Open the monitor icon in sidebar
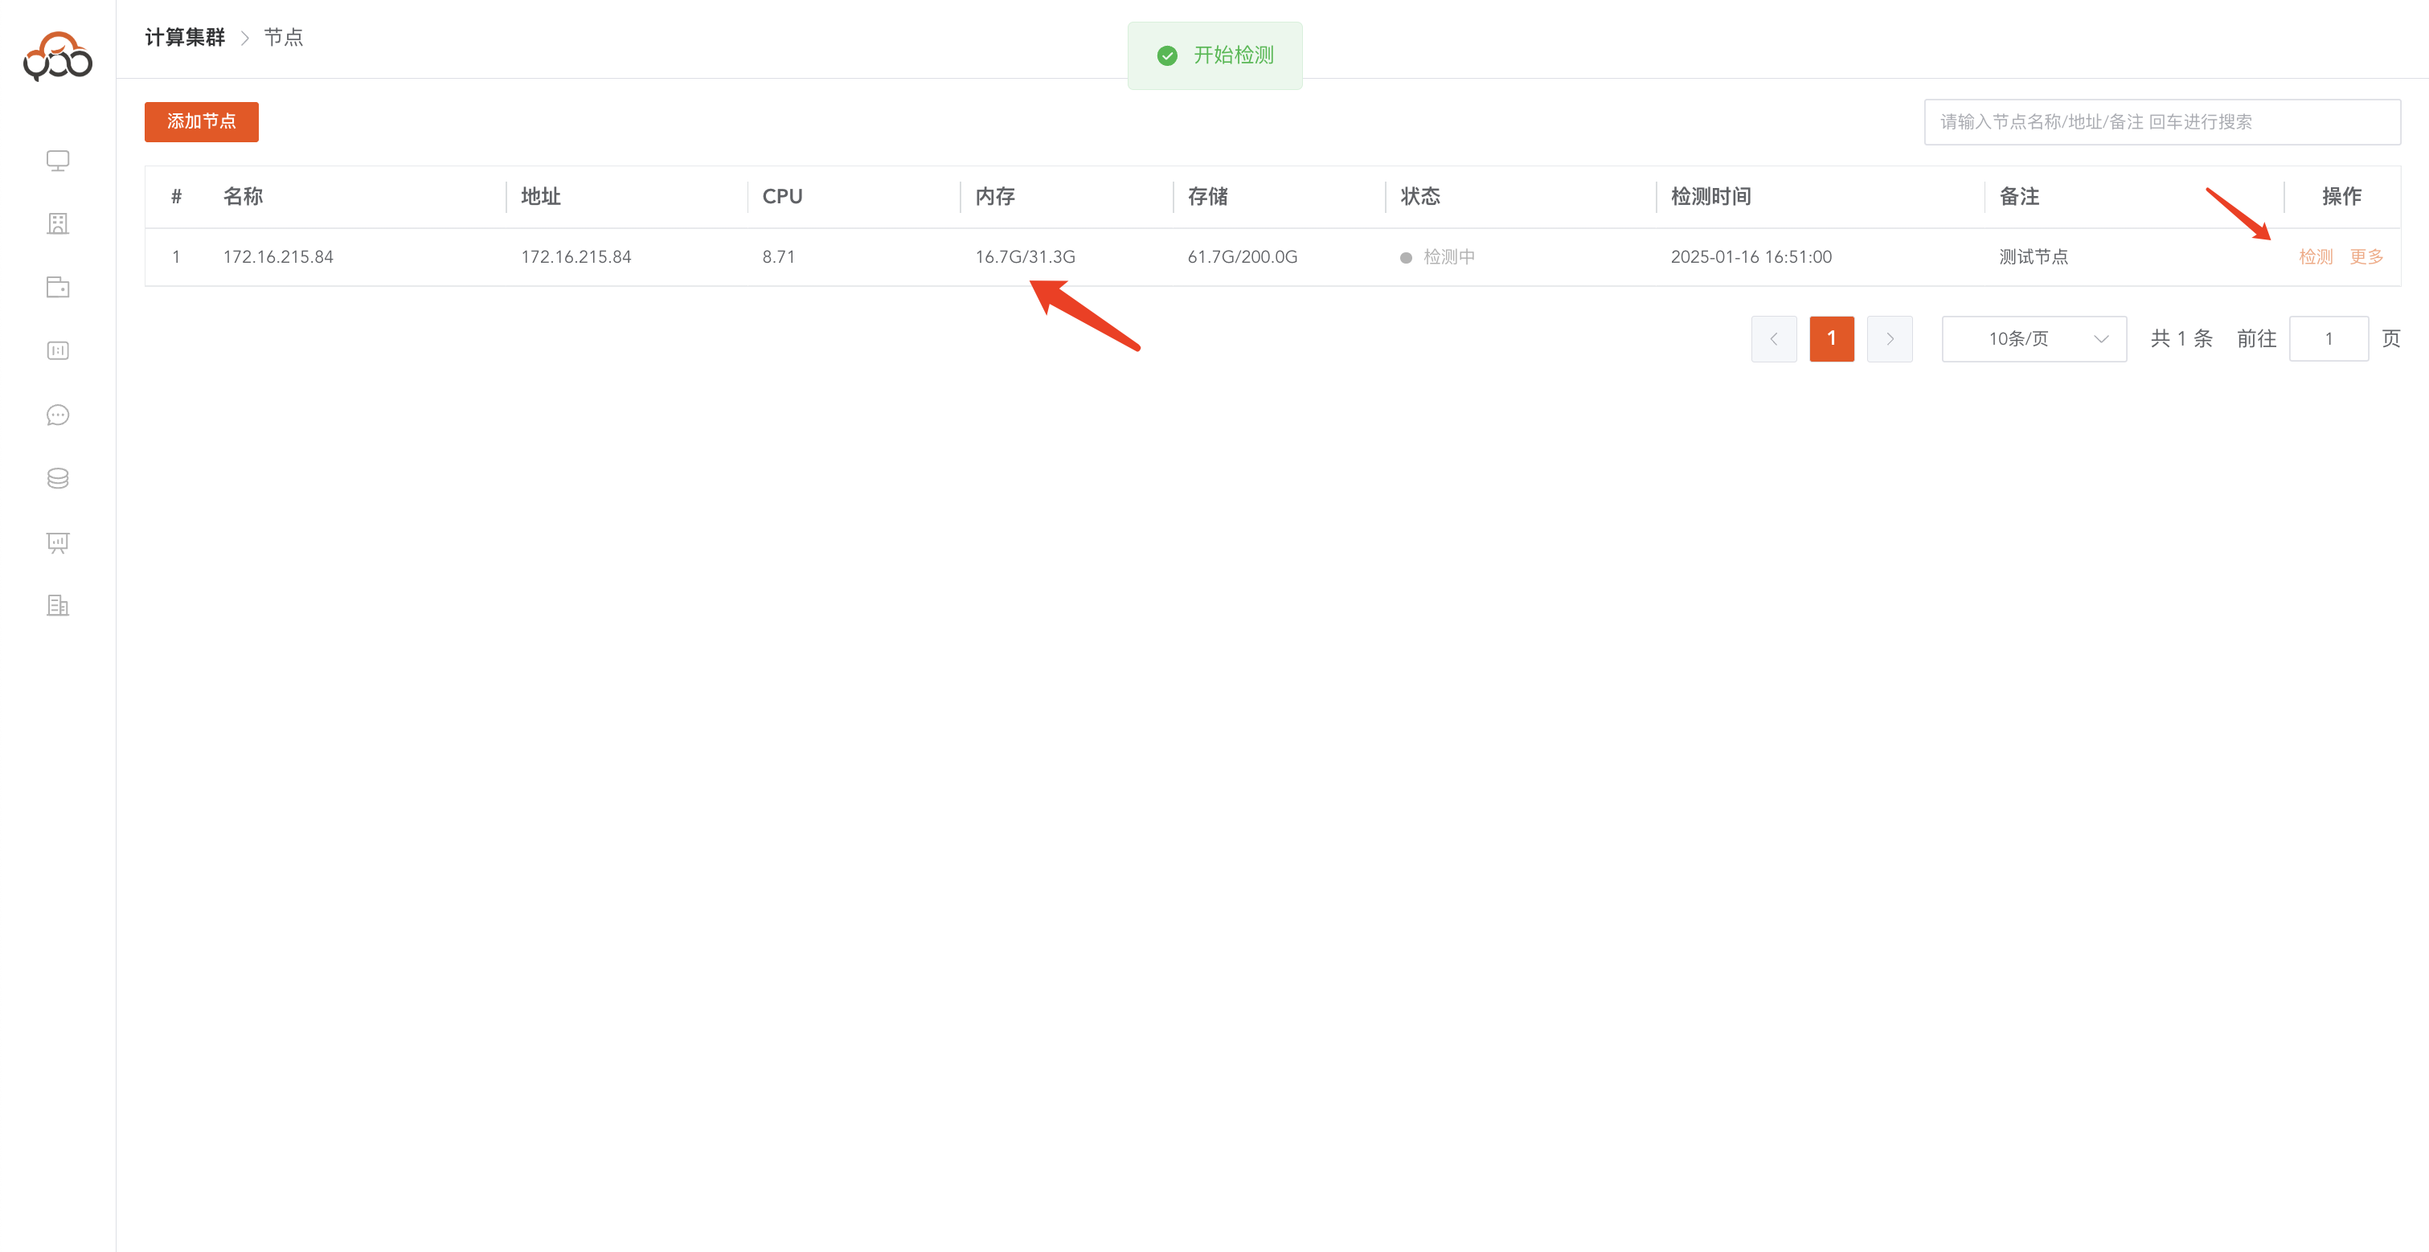The width and height of the screenshot is (2429, 1252). point(58,160)
